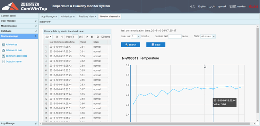Open All devices sidebar icon
260x126 pixels.
coord(3,45)
